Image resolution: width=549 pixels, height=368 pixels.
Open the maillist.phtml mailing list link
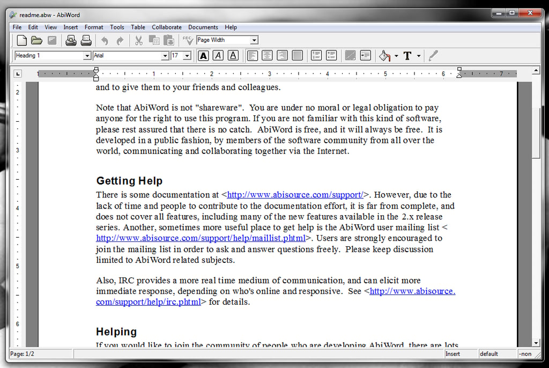pyautogui.click(x=201, y=238)
